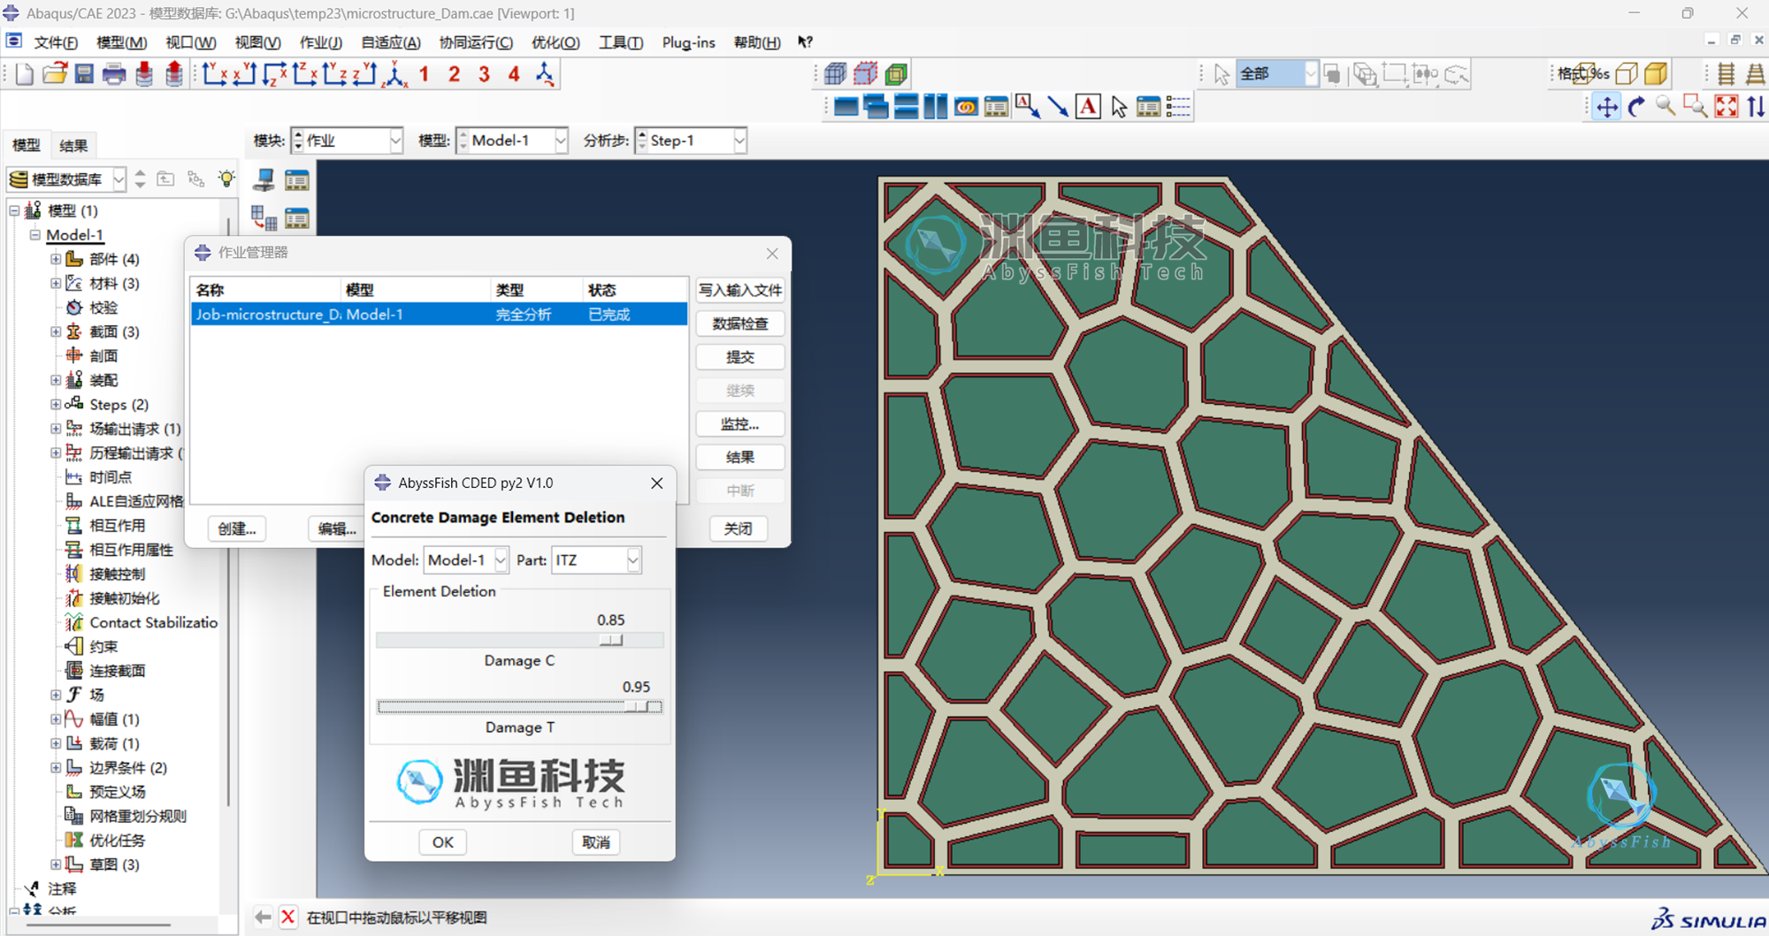
Task: Expand the 部件 (4) tree node
Action: 56,259
